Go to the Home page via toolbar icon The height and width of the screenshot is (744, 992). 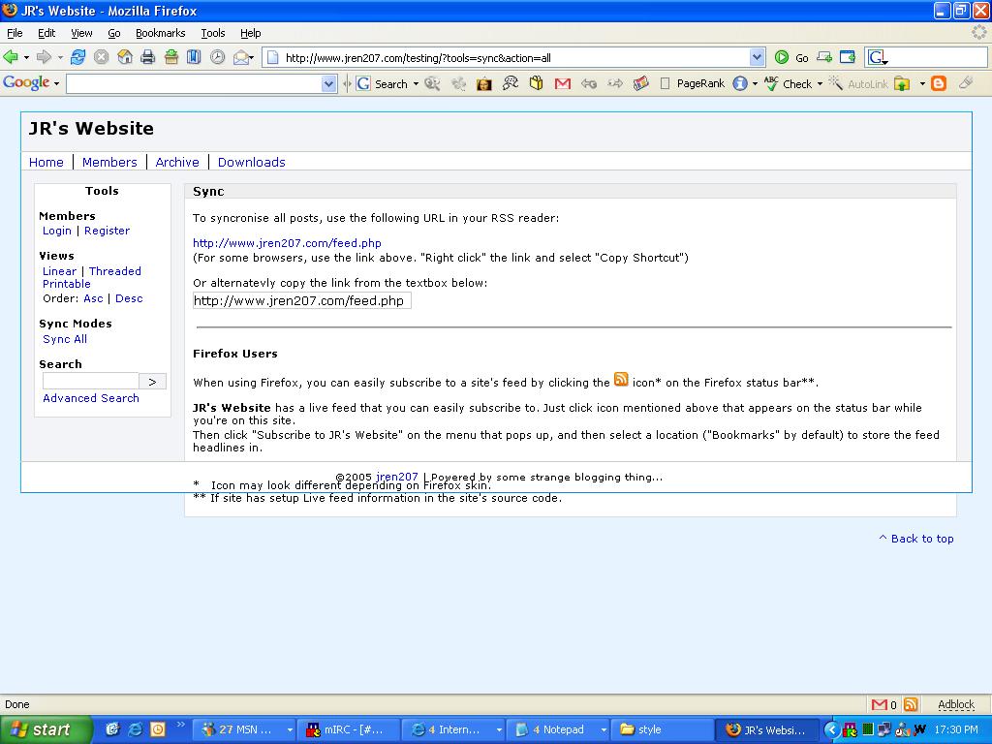click(125, 58)
